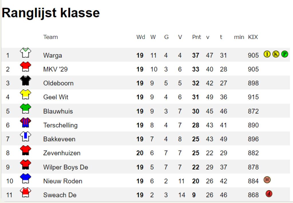Click the "Ranglijst klasse" heading
This screenshot has width=293, height=203.
[51, 13]
